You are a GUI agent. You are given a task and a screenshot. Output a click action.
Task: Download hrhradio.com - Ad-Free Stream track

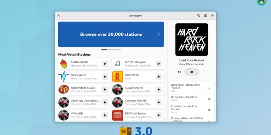[209, 109]
